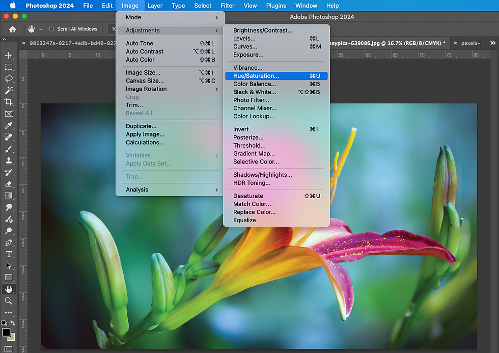Choose Canvas Size... from Image menu
499x353 pixels.
click(x=171, y=81)
